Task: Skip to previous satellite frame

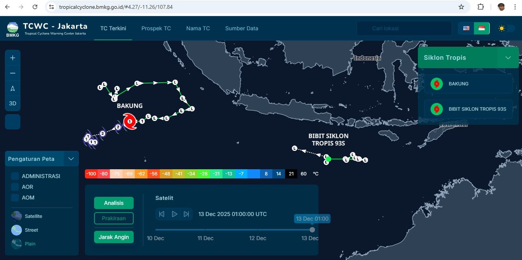Action: click(162, 214)
